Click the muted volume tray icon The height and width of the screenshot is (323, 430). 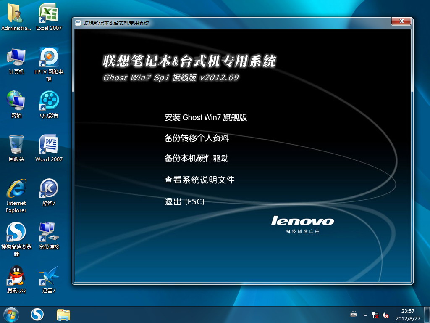(x=385, y=315)
